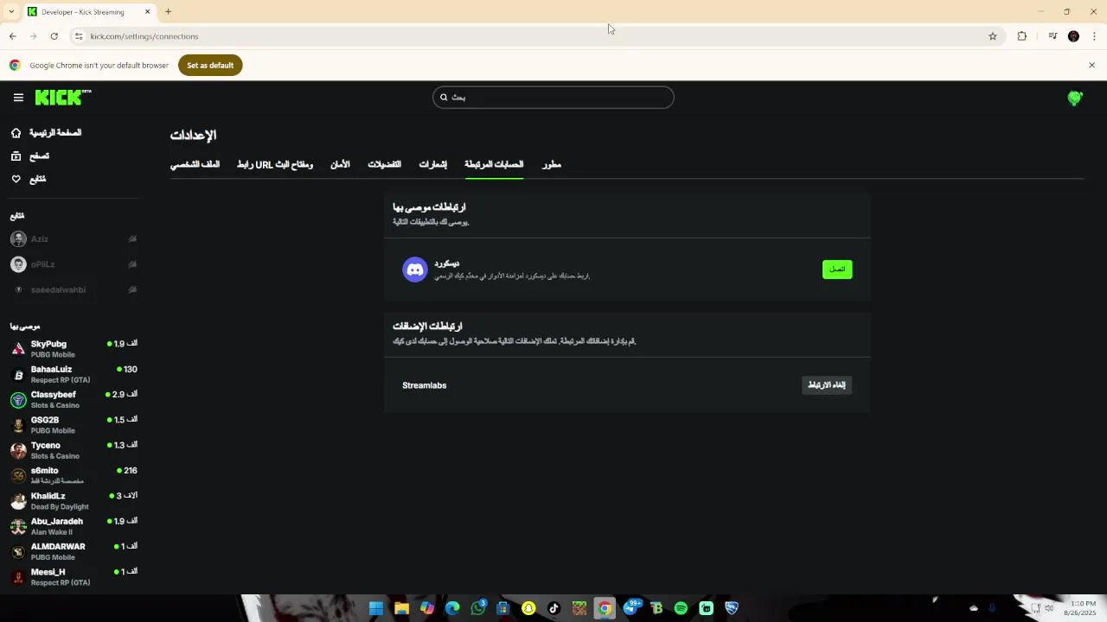The width and height of the screenshot is (1107, 622).
Task: Open the green profile avatar menu
Action: click(x=1075, y=98)
